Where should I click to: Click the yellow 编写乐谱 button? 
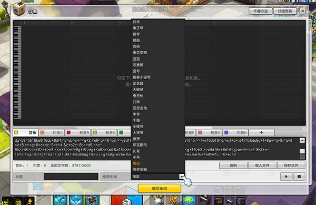160,189
